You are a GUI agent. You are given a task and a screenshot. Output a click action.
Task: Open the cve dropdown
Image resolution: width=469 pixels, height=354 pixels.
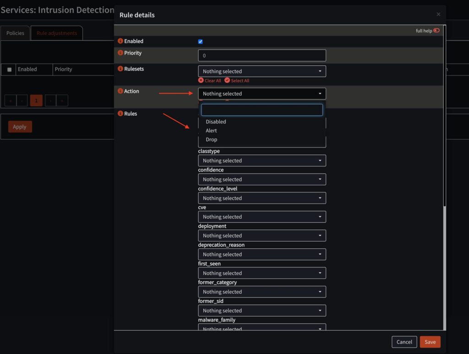point(262,217)
